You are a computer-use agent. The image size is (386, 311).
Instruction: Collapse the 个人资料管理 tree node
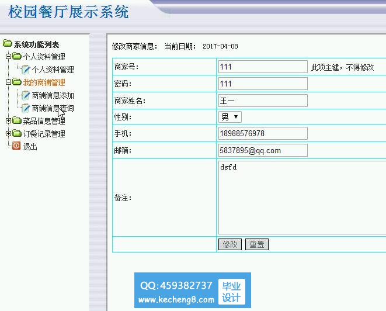click(x=8, y=57)
